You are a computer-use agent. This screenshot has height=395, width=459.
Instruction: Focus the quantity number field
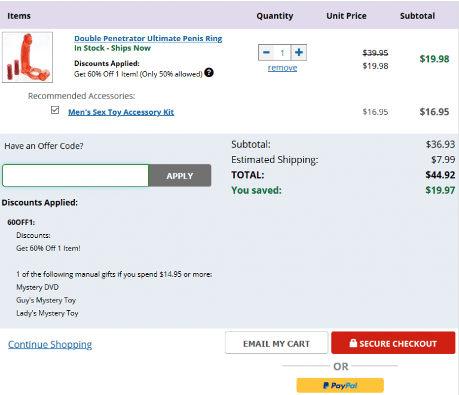(x=282, y=53)
